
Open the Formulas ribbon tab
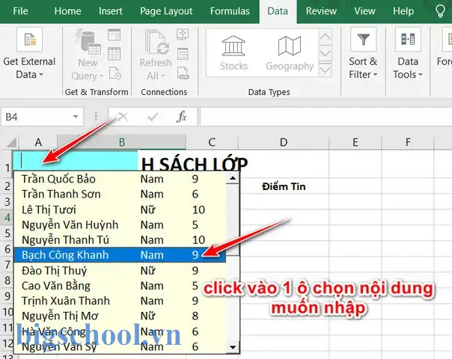[230, 11]
